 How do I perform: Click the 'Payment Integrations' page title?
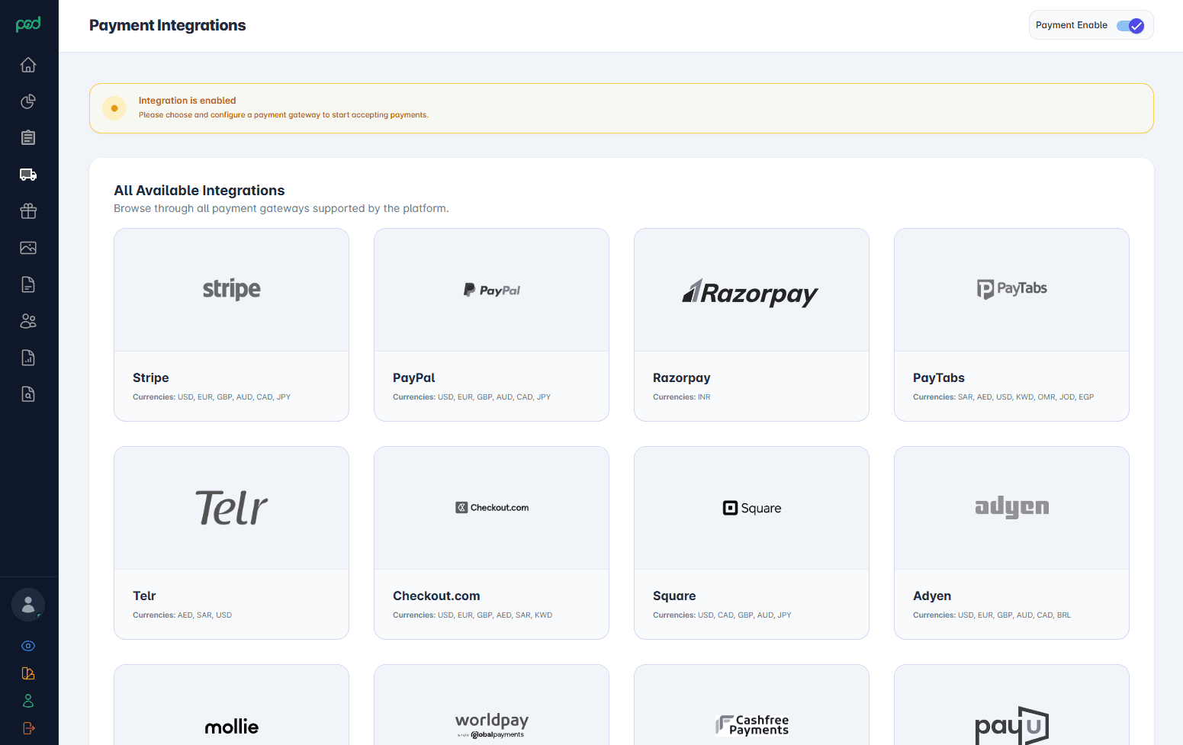167,25
